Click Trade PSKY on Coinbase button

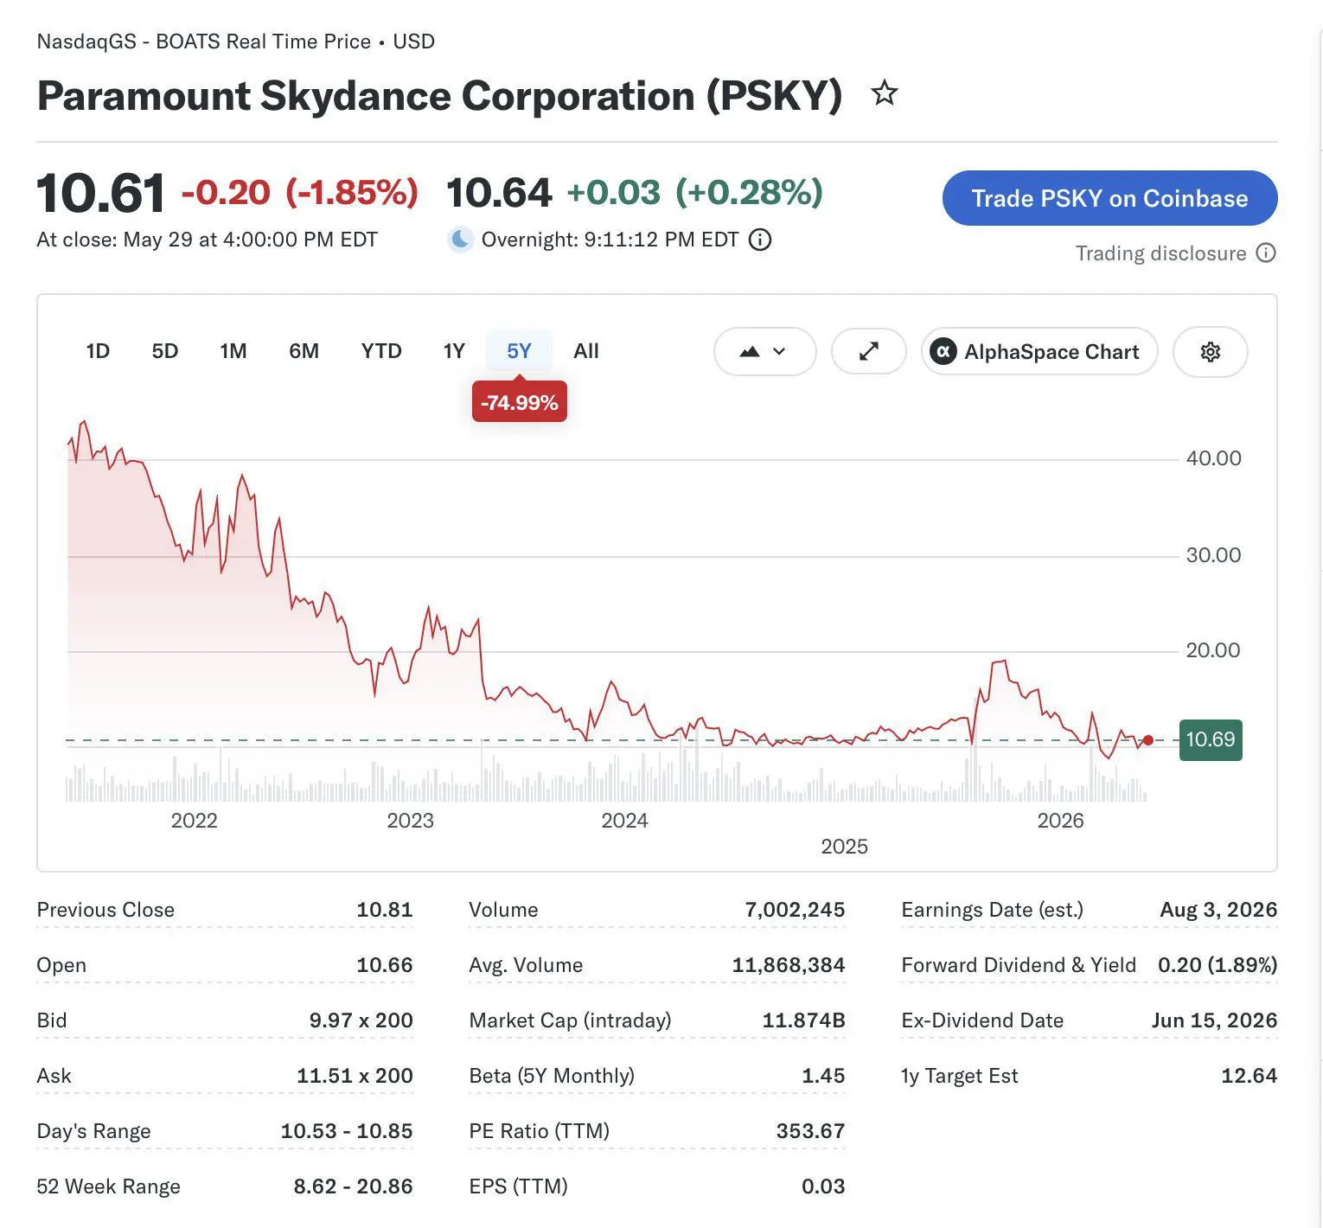point(1109,198)
